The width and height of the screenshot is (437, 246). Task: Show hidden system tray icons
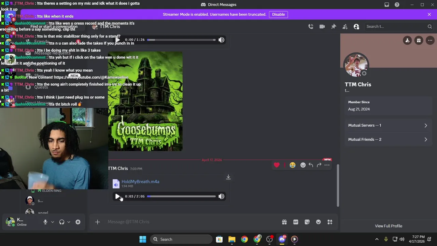coord(377,239)
